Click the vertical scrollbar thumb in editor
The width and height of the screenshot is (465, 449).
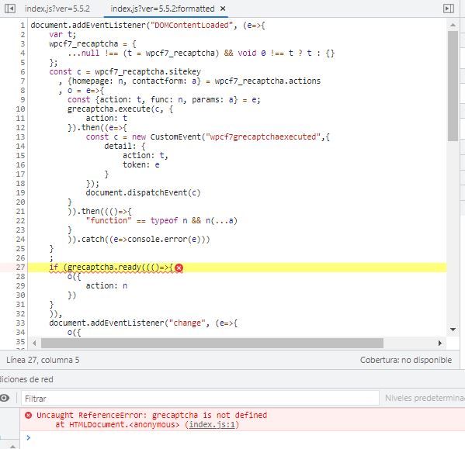click(453, 86)
